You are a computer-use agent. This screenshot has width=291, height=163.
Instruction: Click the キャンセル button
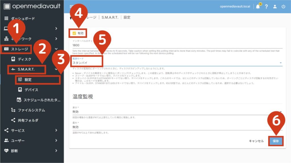tap(256, 141)
